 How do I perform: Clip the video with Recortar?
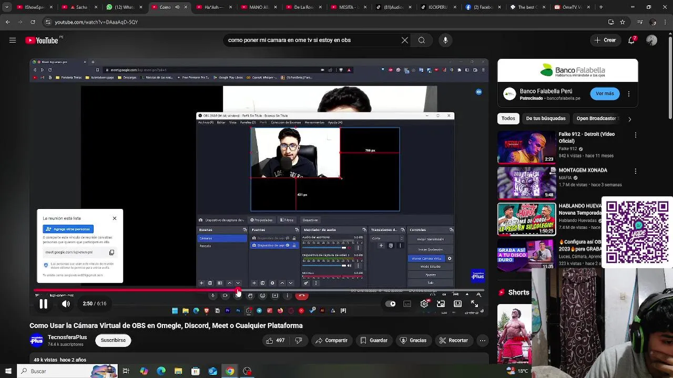click(x=453, y=340)
